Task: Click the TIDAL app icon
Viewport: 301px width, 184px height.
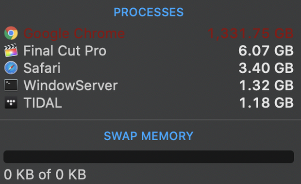Action: click(11, 102)
